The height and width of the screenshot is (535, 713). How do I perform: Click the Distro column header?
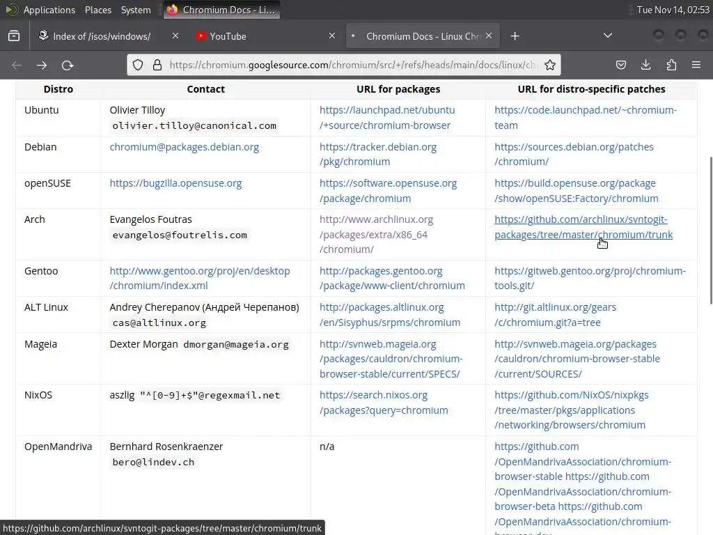tap(58, 89)
